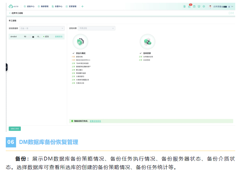Click the monitor screen icon in header
This screenshot has width=242, height=176.
(199, 7)
